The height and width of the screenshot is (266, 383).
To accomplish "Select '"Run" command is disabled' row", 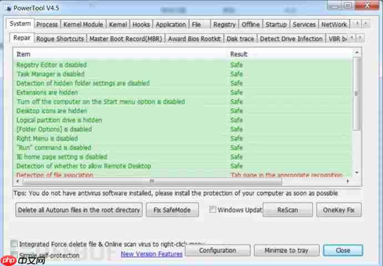I will [183, 148].
